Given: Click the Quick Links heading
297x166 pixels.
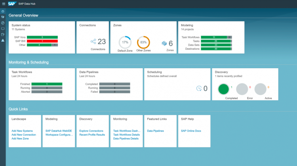Looking at the screenshot, I should coord(18,109).
